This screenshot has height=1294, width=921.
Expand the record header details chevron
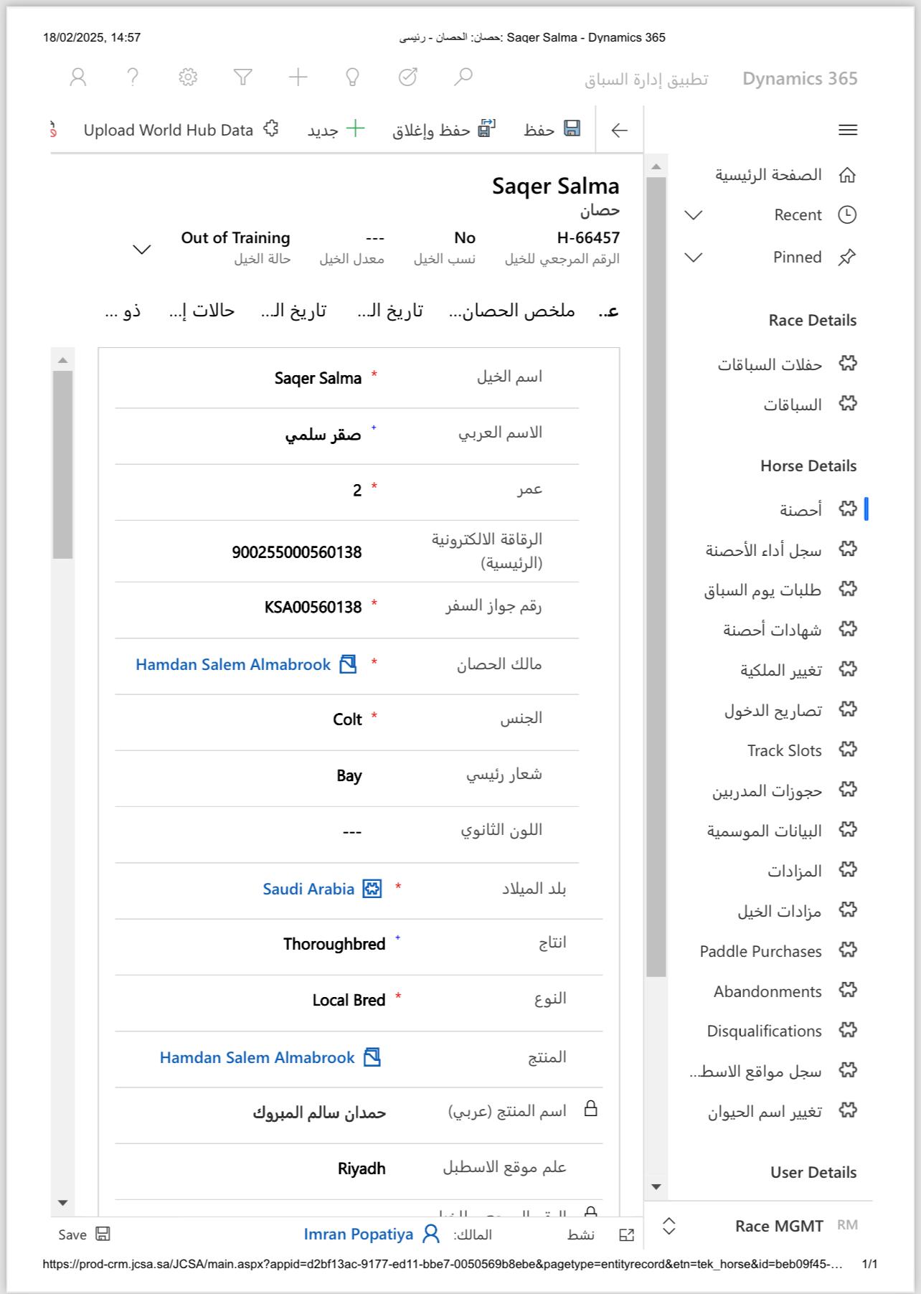coord(142,250)
